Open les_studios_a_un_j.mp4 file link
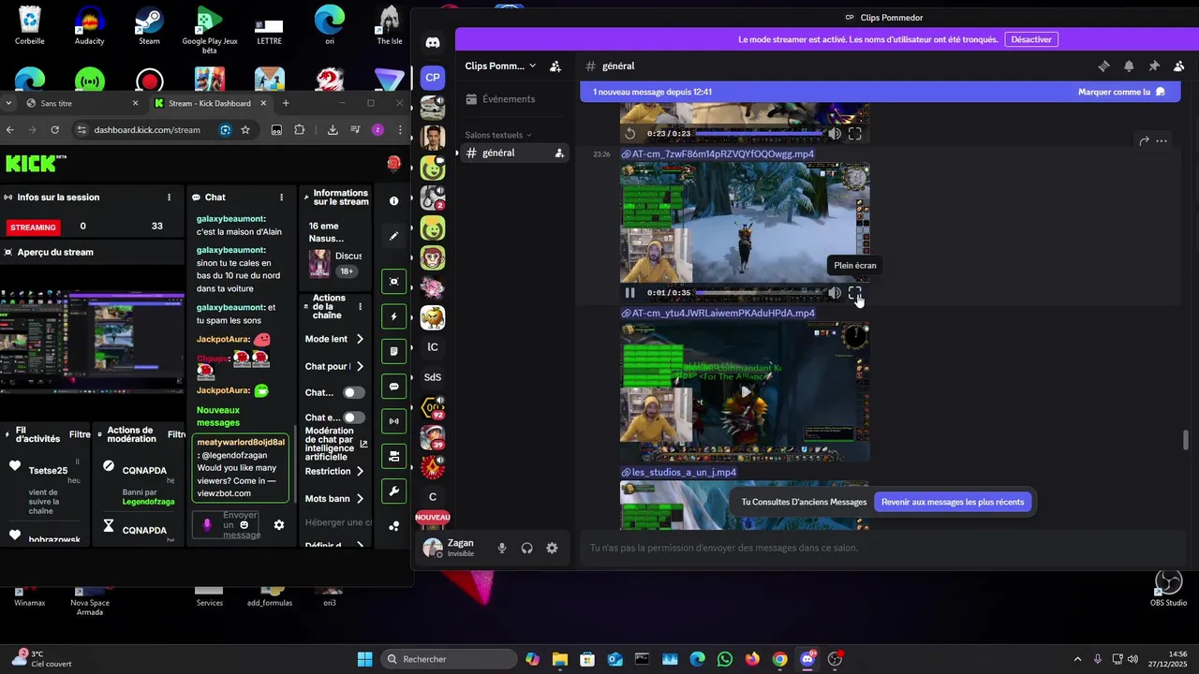The image size is (1199, 674). coord(684,473)
